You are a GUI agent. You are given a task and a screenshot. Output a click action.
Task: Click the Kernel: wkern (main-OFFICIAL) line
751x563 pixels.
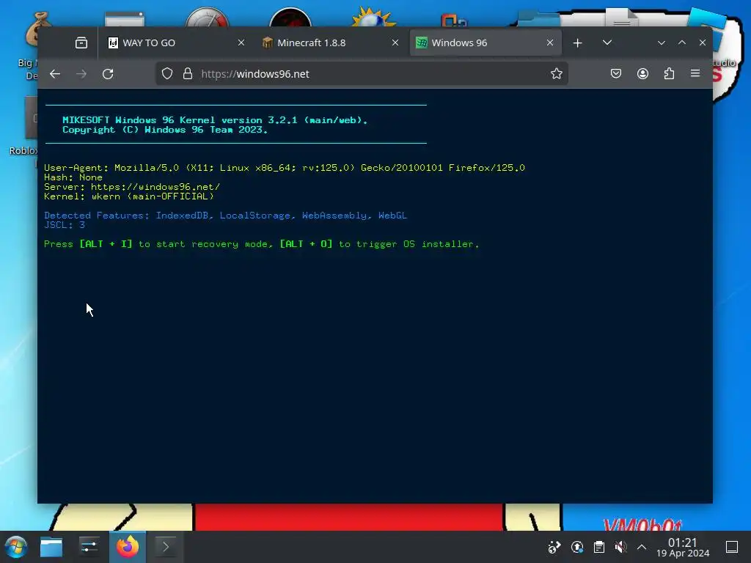pyautogui.click(x=129, y=196)
